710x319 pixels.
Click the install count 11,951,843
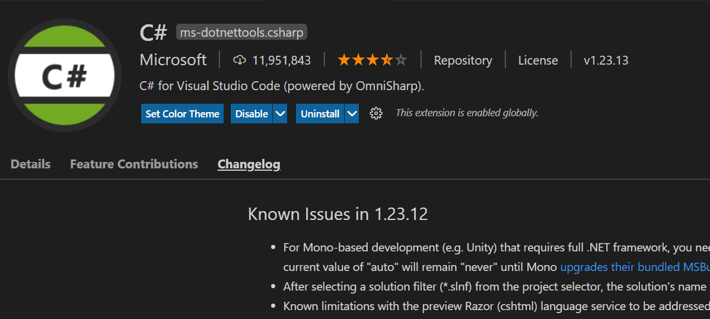pos(281,60)
